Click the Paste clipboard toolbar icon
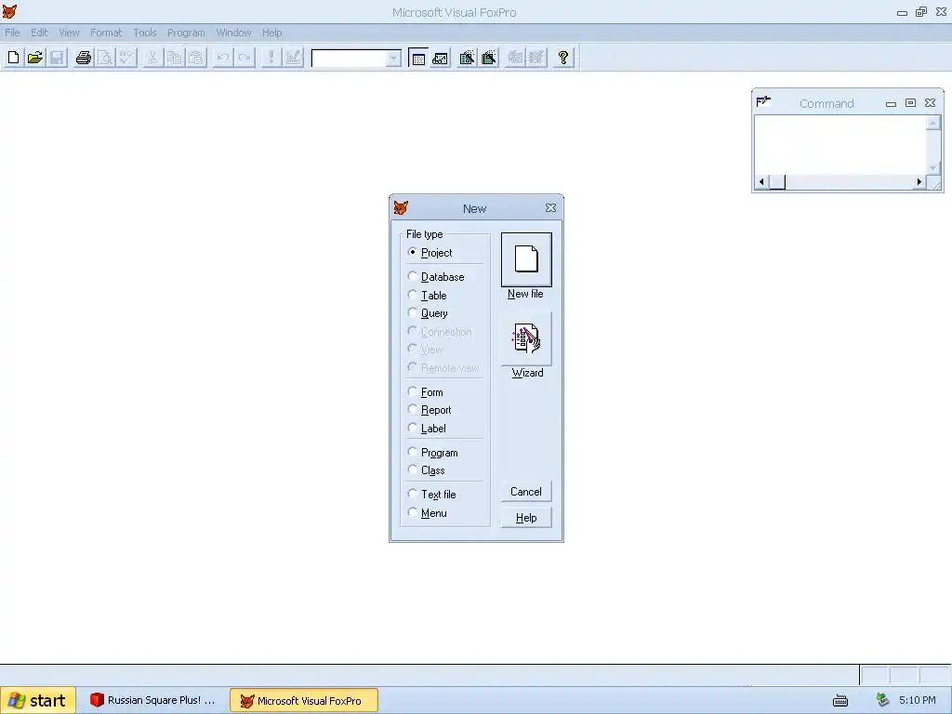 [x=196, y=58]
